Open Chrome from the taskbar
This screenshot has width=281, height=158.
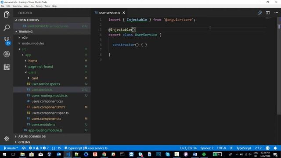[104, 154]
